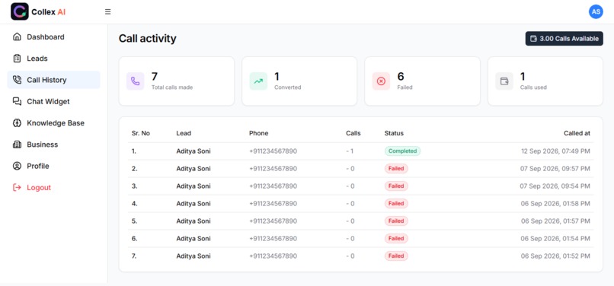
Task: Navigate to Knowledge Base
Action: pos(53,123)
